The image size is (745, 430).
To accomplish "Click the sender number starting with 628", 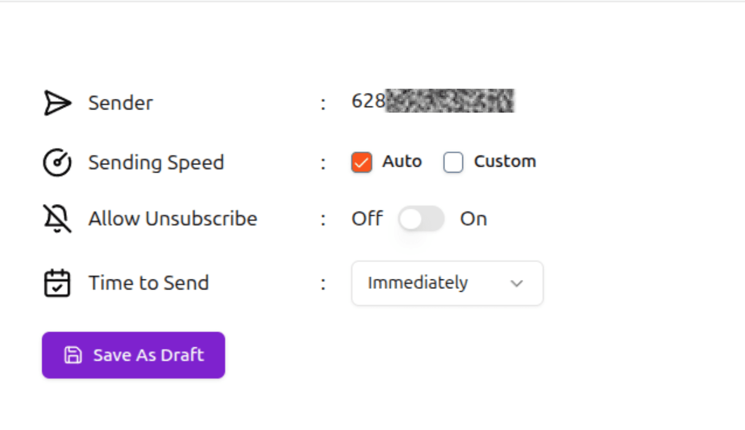I will pyautogui.click(x=432, y=101).
